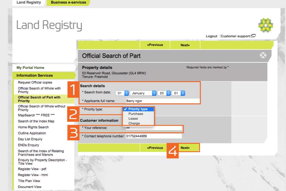Open Request Official copies

coord(35,82)
